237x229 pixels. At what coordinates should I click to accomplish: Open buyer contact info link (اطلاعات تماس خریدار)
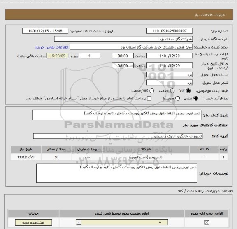(x=52, y=47)
